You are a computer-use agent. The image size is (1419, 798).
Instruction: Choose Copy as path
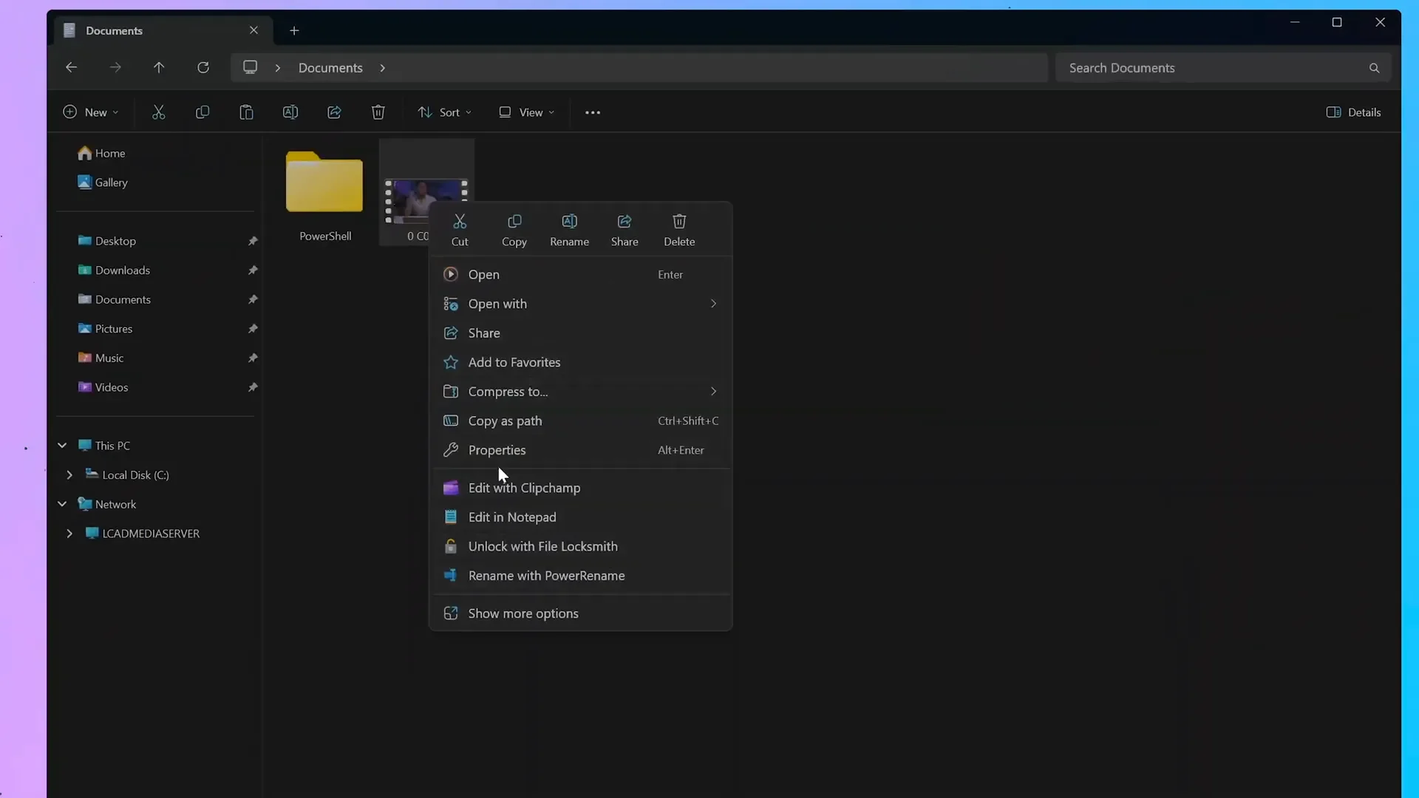point(580,420)
